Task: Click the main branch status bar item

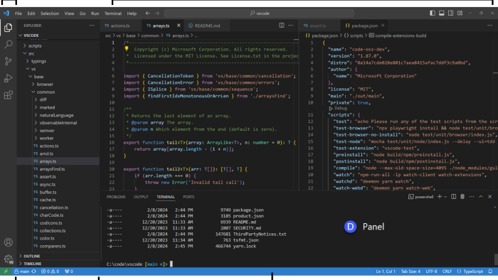Action: coord(22,271)
